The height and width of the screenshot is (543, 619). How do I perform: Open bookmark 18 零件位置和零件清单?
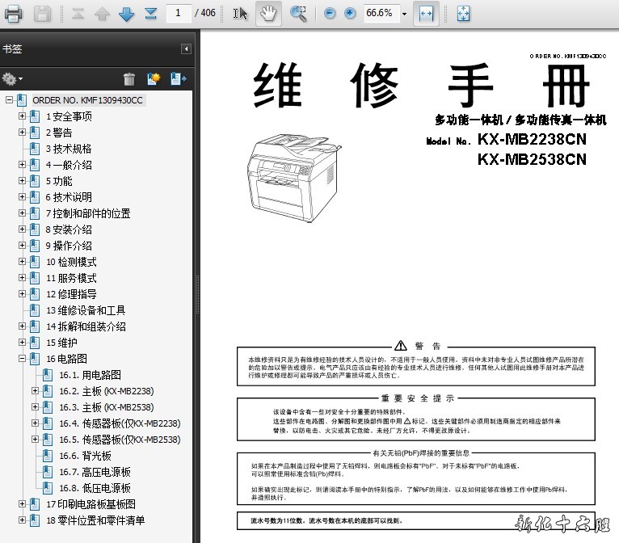[95, 520]
